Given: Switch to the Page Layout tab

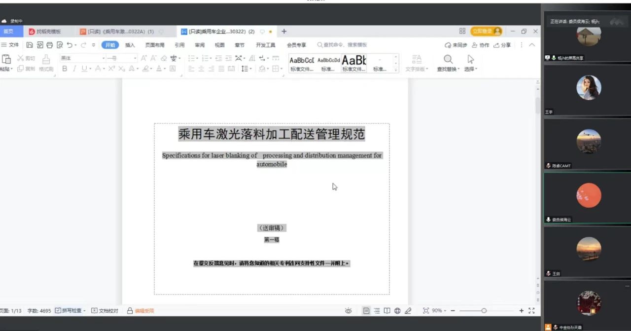Looking at the screenshot, I should point(155,45).
